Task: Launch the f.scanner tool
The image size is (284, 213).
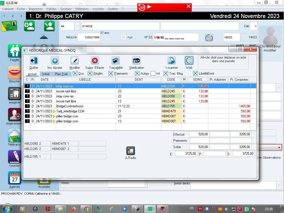Action: click(172, 61)
